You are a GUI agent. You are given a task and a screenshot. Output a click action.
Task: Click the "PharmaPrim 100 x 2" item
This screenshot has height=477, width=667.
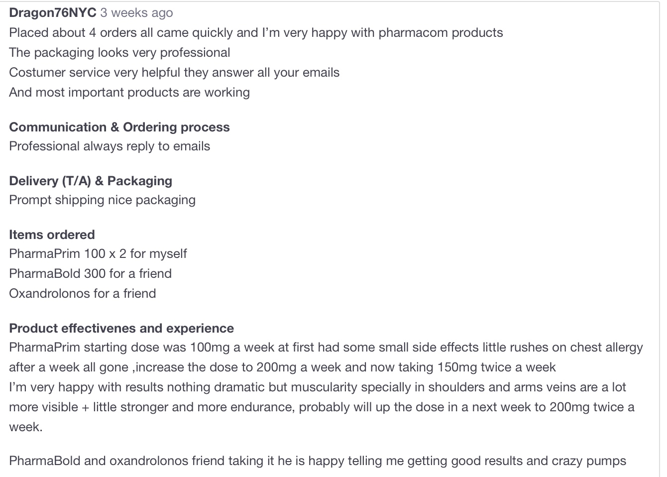click(x=98, y=254)
